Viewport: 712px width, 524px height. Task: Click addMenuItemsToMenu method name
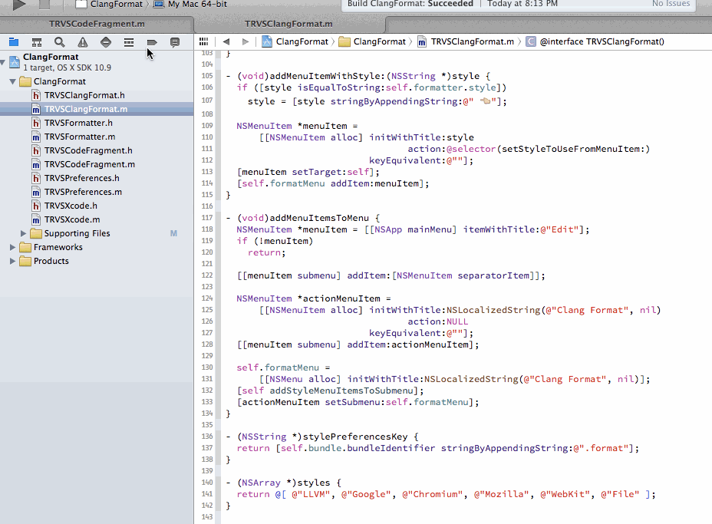tap(319, 219)
